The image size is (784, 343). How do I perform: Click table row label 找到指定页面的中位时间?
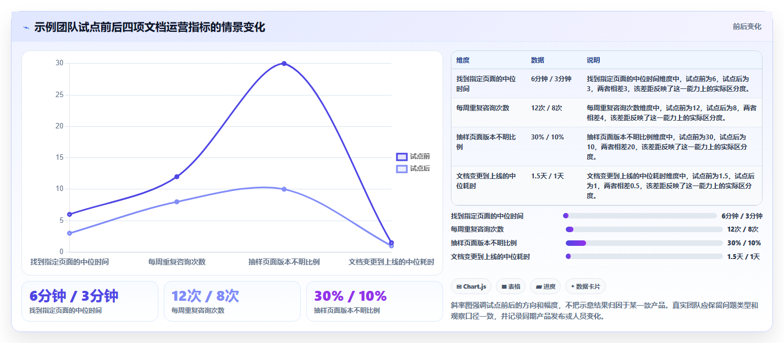[486, 83]
